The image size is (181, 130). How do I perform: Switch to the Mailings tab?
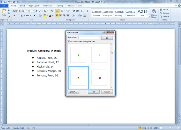click(x=60, y=6)
